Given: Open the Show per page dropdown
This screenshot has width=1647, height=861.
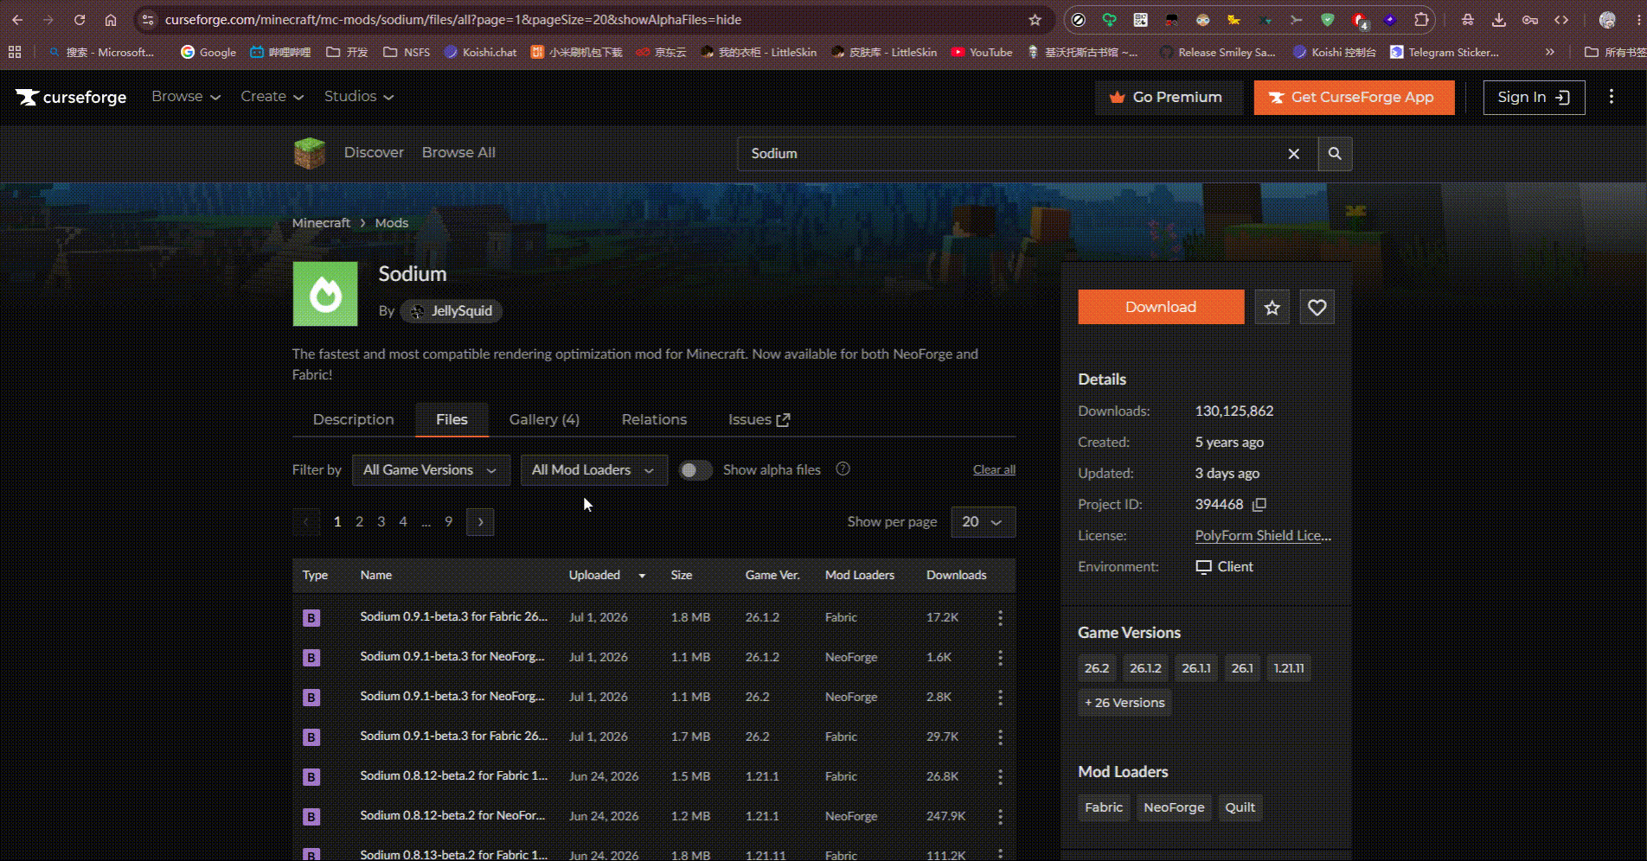Looking at the screenshot, I should coord(983,522).
